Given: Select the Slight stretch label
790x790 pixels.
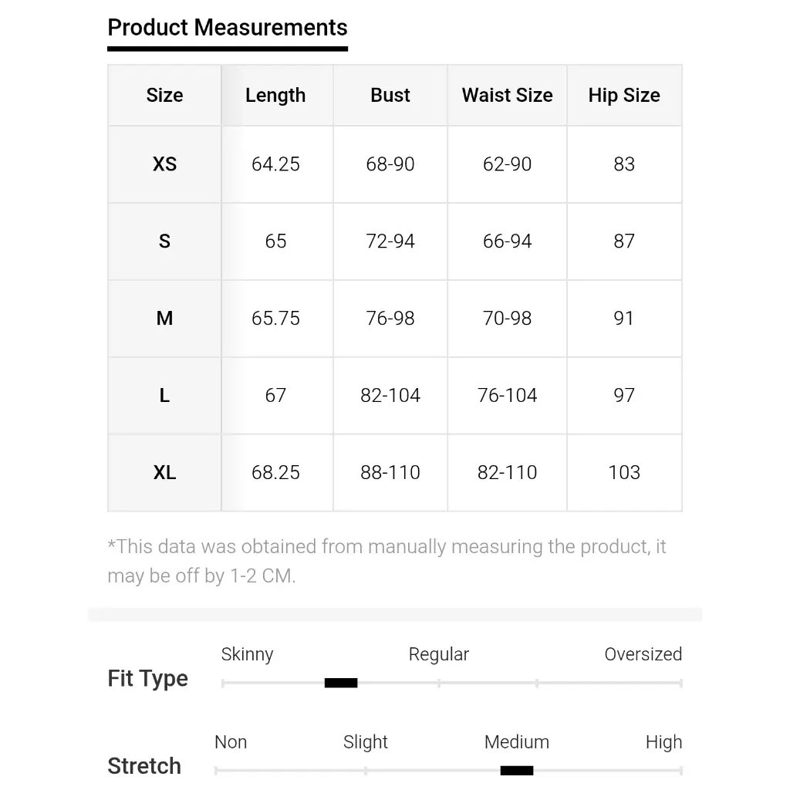Looking at the screenshot, I should click(x=366, y=742).
